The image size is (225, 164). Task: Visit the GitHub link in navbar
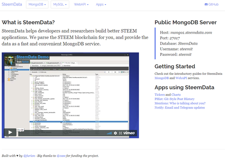211,5
